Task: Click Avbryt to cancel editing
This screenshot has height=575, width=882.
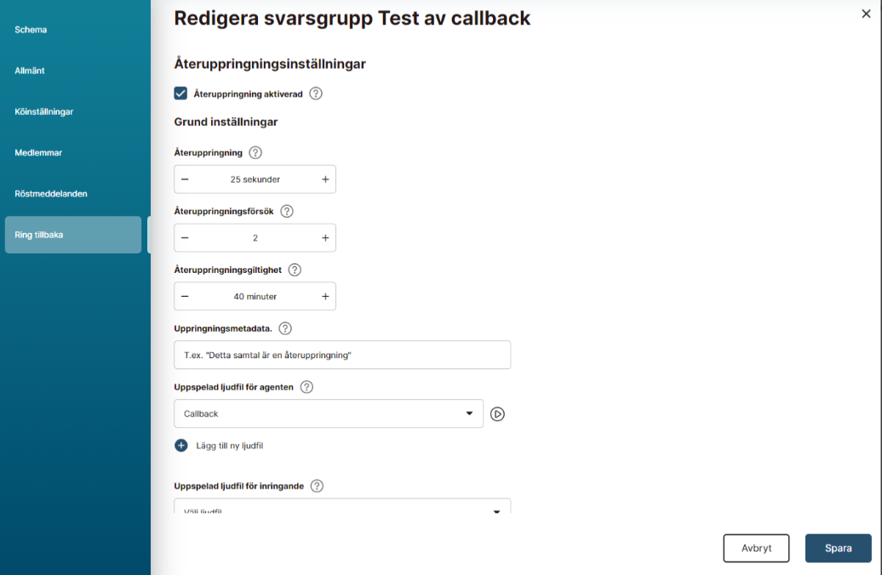Action: click(756, 549)
